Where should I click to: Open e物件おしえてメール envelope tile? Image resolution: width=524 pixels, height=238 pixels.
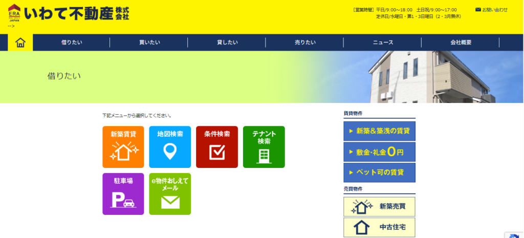170,194
